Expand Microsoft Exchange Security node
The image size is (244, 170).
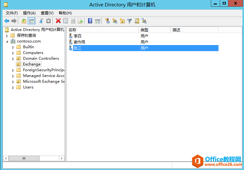click(13, 82)
